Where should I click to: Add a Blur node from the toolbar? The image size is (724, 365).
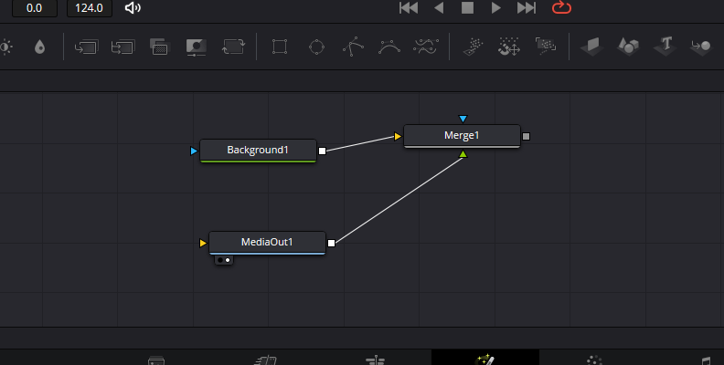click(38, 46)
